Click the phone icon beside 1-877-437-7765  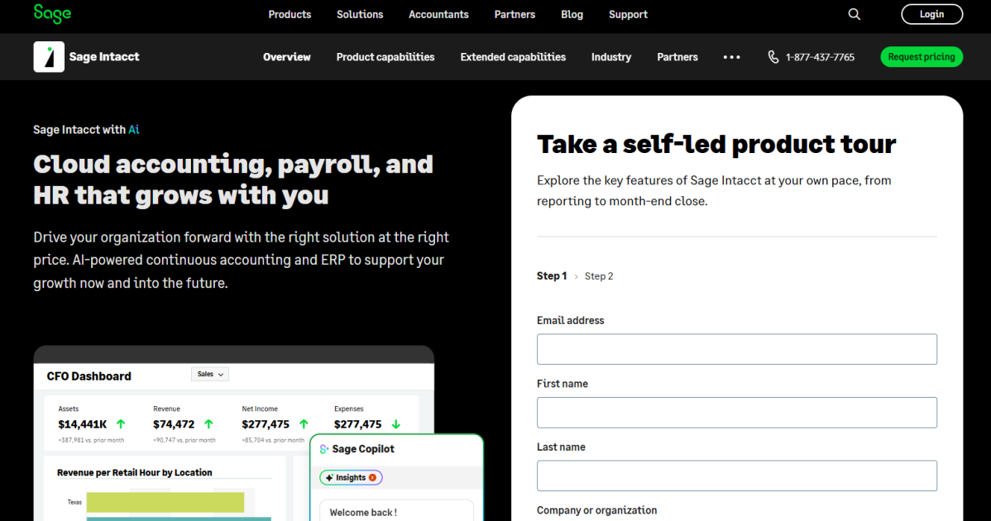773,57
